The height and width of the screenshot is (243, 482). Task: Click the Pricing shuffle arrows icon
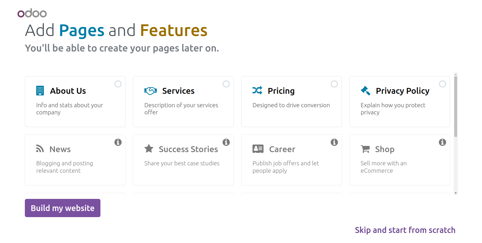click(257, 90)
